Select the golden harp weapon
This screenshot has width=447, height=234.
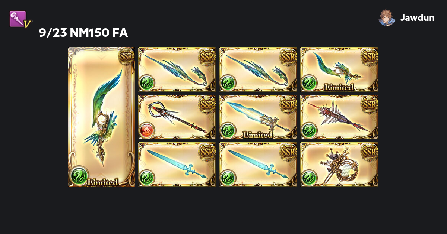[339, 165]
